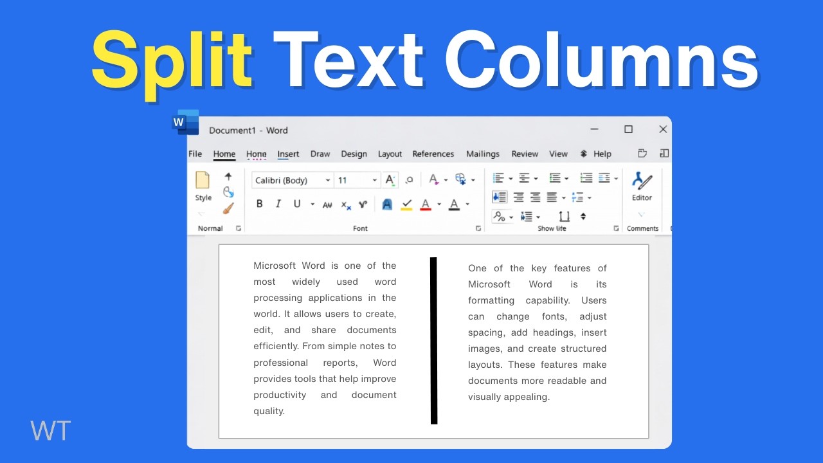The height and width of the screenshot is (463, 823).
Task: Expand the red font color dropdown arrow
Action: [439, 204]
